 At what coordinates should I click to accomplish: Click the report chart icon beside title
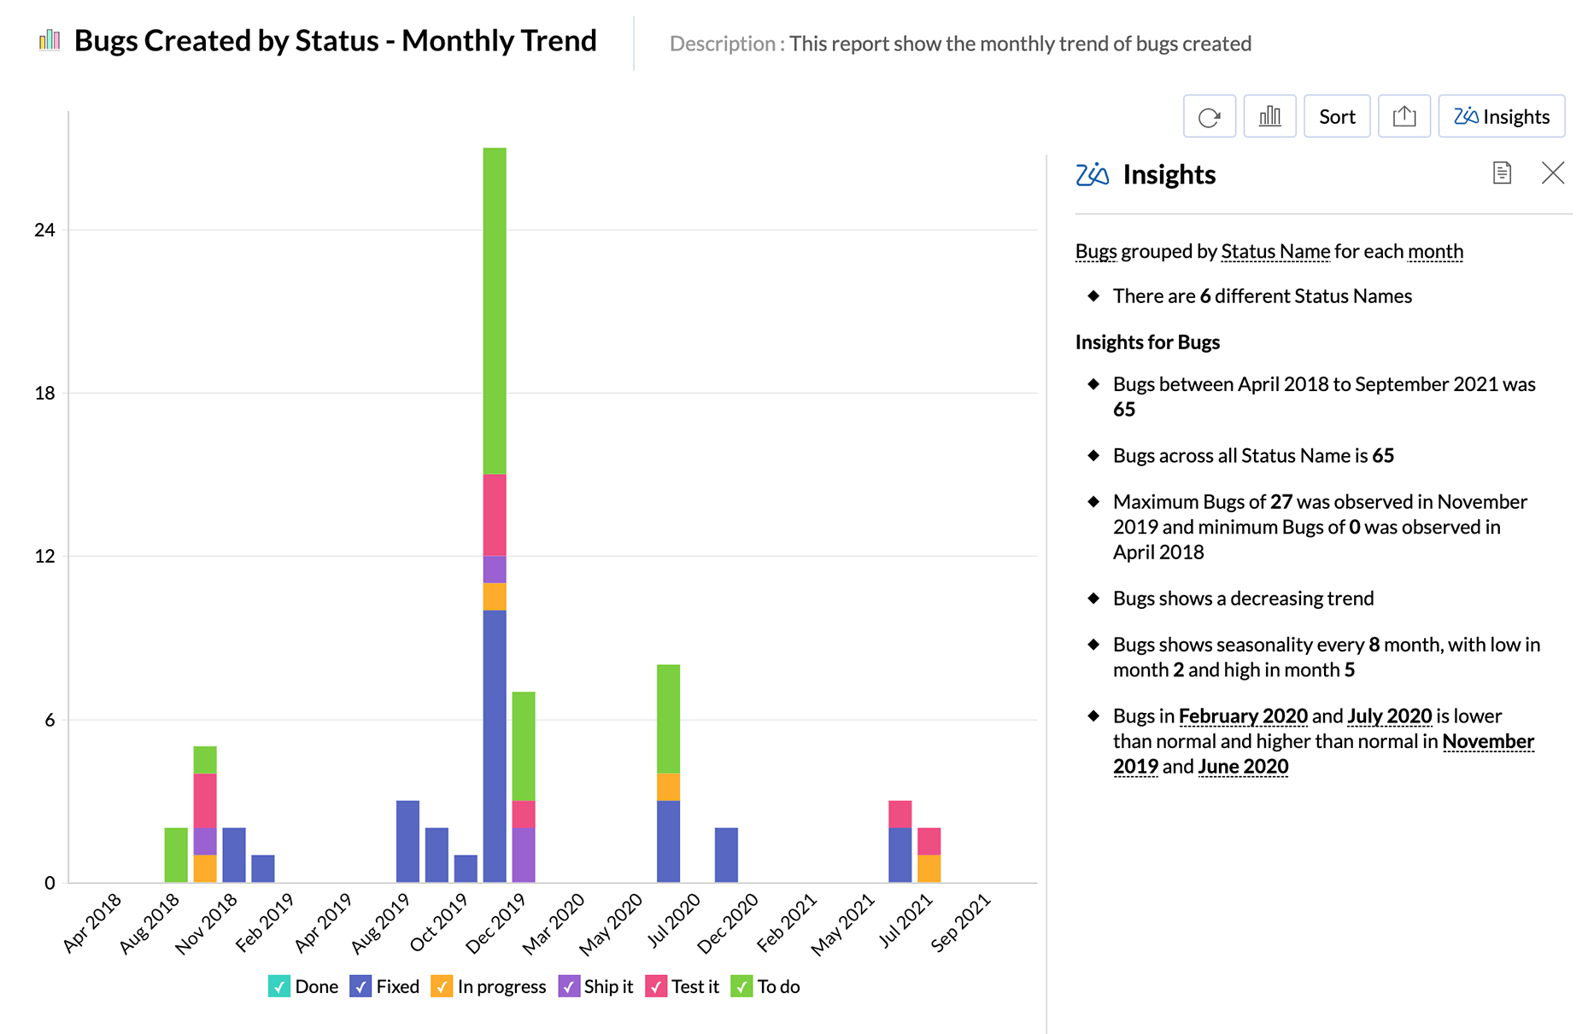(x=50, y=40)
